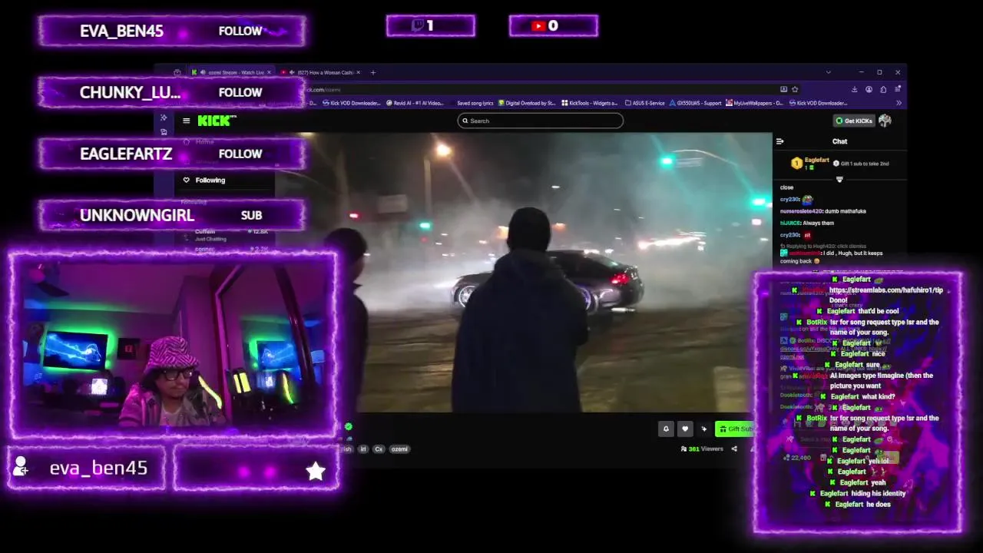Close the How a Woman Cashi tab
This screenshot has width=983, height=553.
click(359, 72)
